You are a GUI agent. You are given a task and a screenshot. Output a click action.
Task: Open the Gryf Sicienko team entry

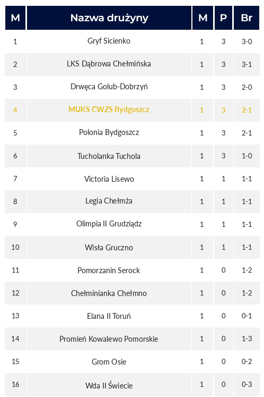pos(109,41)
